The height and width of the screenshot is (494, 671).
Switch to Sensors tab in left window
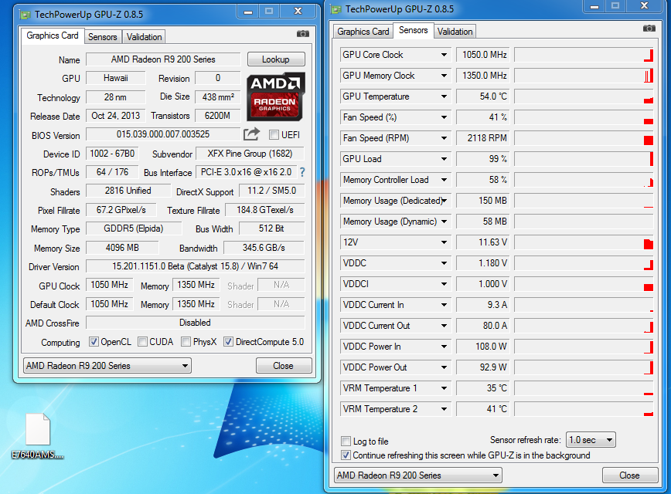103,37
